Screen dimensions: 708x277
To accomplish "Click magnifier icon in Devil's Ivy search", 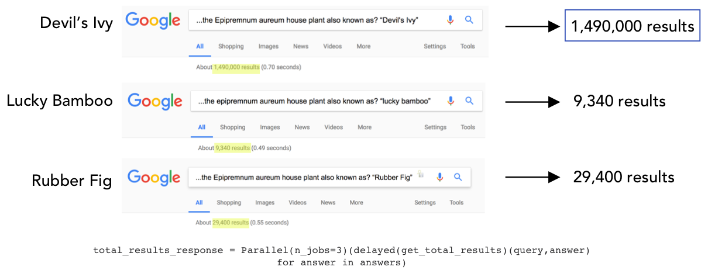I will click(469, 20).
